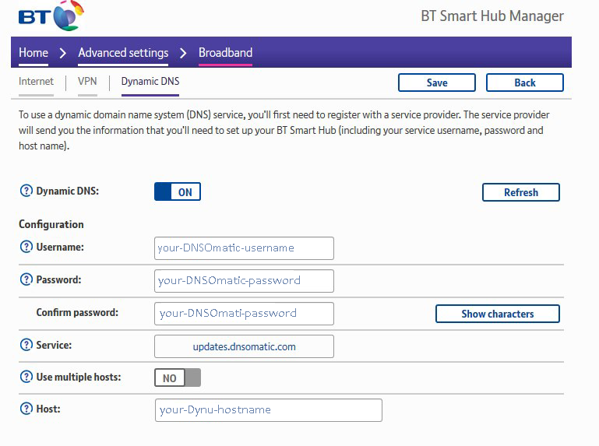
Task: Click the Refresh button
Action: (521, 192)
